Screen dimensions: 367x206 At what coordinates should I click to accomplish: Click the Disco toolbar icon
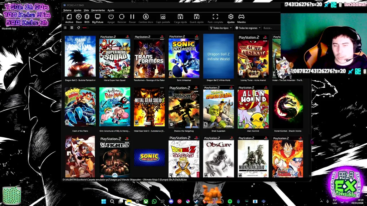pyautogui.click(x=79, y=19)
